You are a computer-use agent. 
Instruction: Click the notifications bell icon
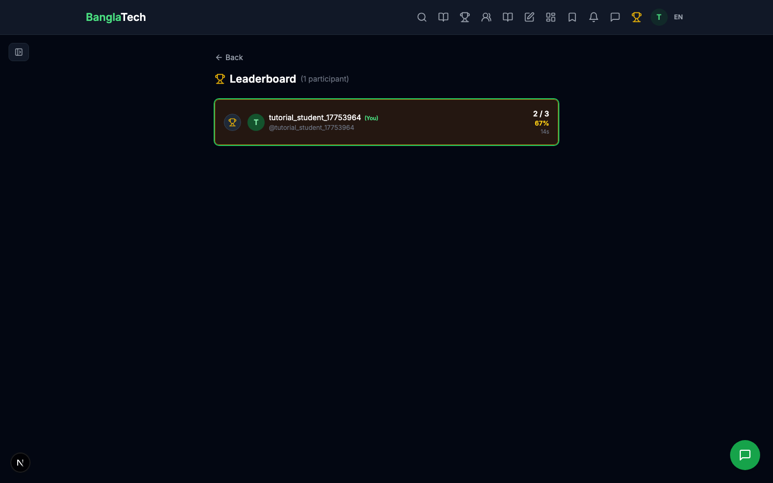594,17
